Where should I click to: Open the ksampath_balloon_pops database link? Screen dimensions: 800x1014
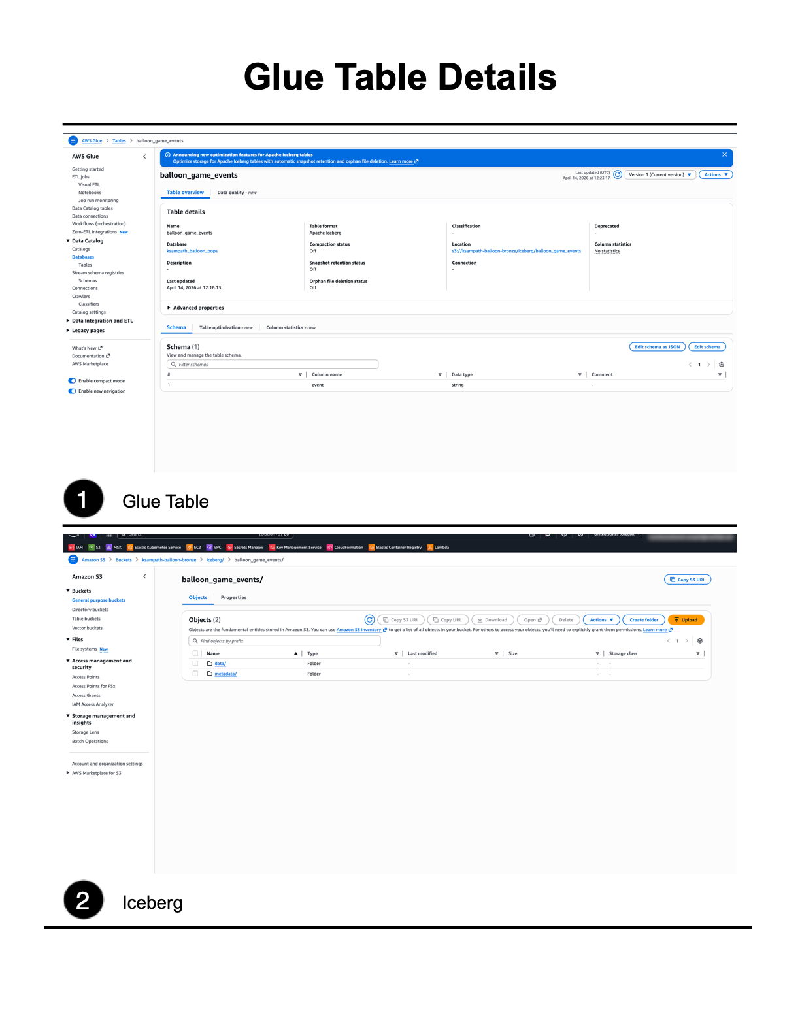192,251
